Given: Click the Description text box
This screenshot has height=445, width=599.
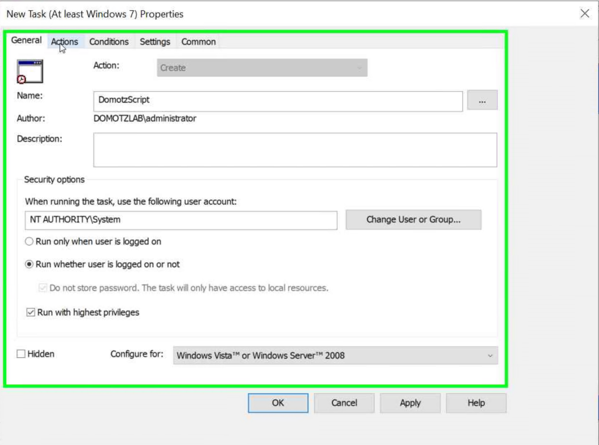Looking at the screenshot, I should [295, 150].
